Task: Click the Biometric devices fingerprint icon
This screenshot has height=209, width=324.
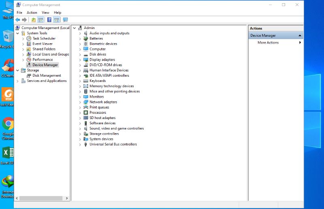Action: (x=86, y=44)
